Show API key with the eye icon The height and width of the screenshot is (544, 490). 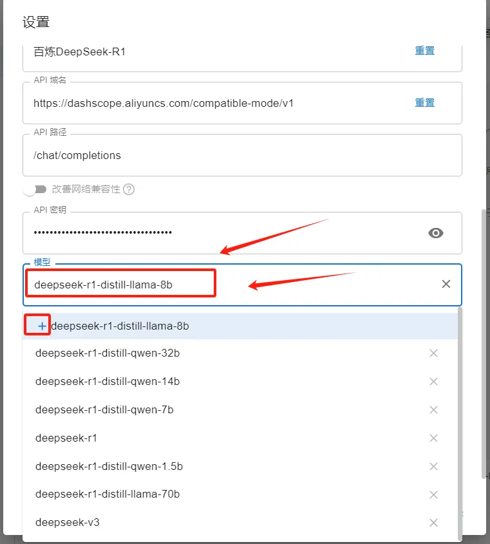(436, 233)
